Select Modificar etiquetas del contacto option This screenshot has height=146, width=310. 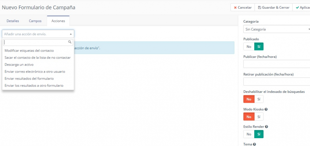coord(29,50)
